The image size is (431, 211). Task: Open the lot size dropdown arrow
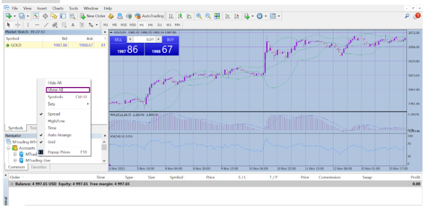click(130, 39)
